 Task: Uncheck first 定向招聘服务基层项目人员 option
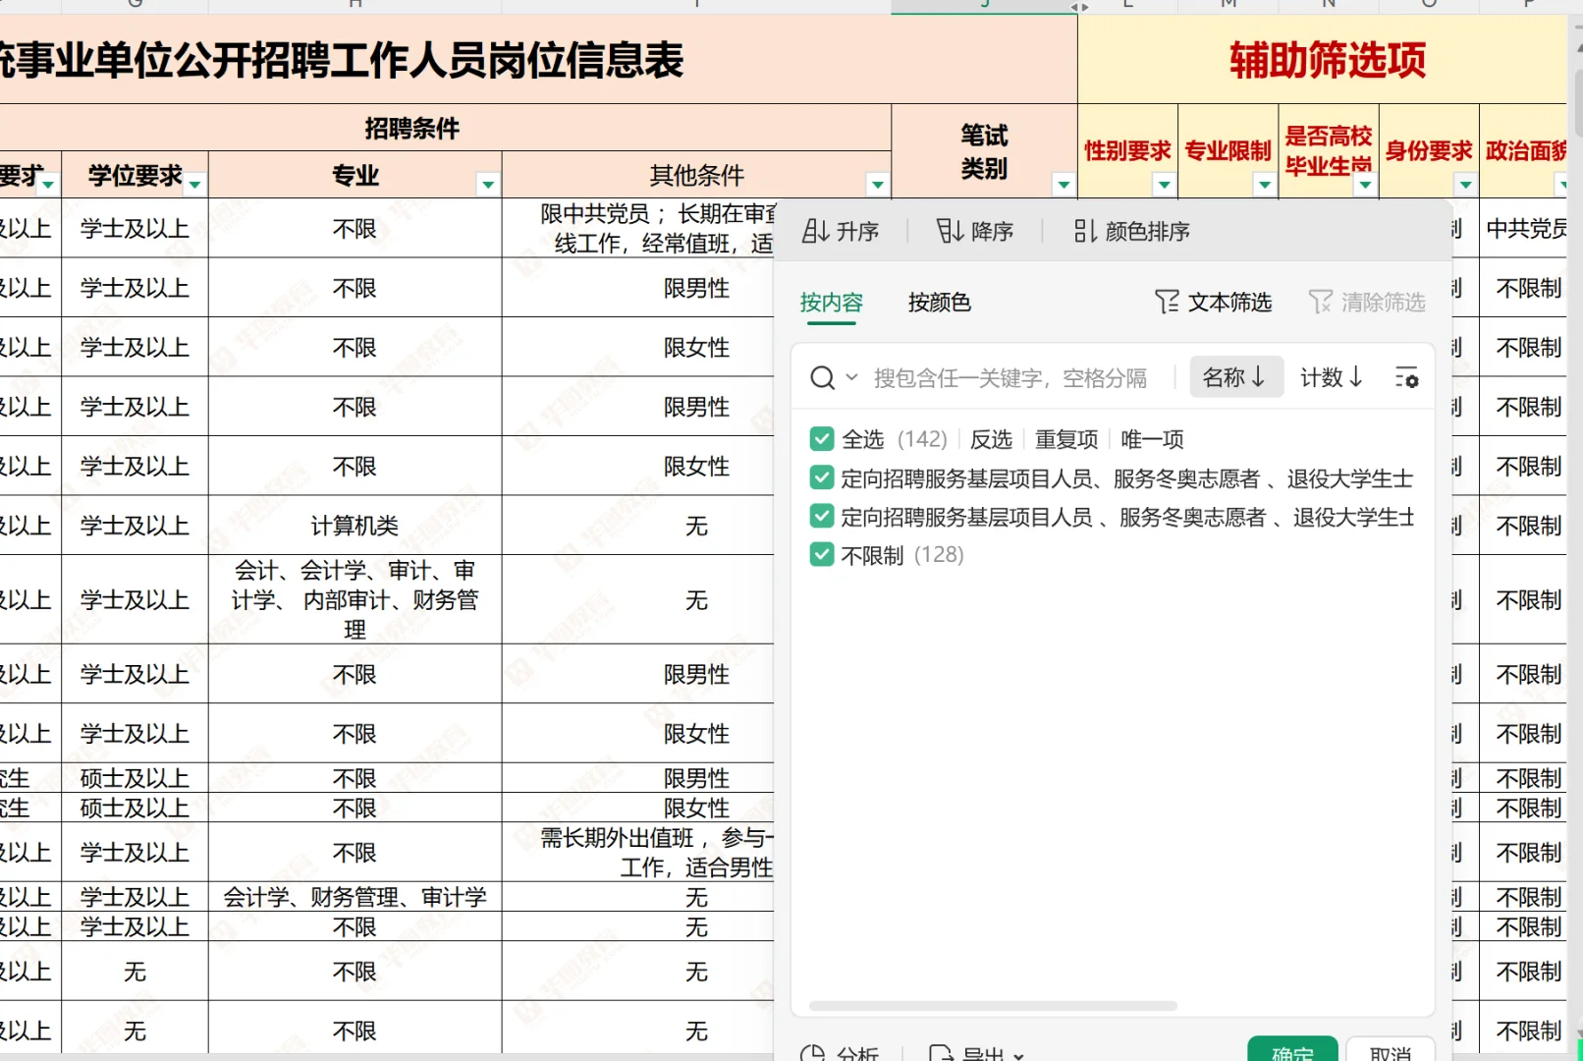pos(822,478)
